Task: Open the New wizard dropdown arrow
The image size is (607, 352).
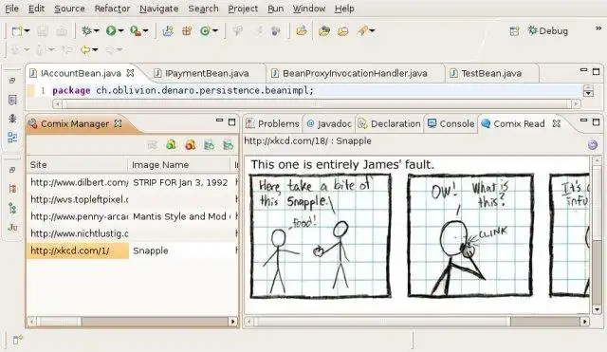Action: tap(27, 31)
